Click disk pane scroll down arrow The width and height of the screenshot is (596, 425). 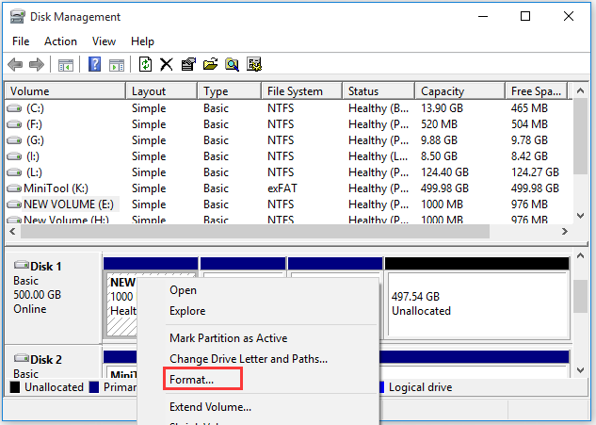click(x=580, y=369)
